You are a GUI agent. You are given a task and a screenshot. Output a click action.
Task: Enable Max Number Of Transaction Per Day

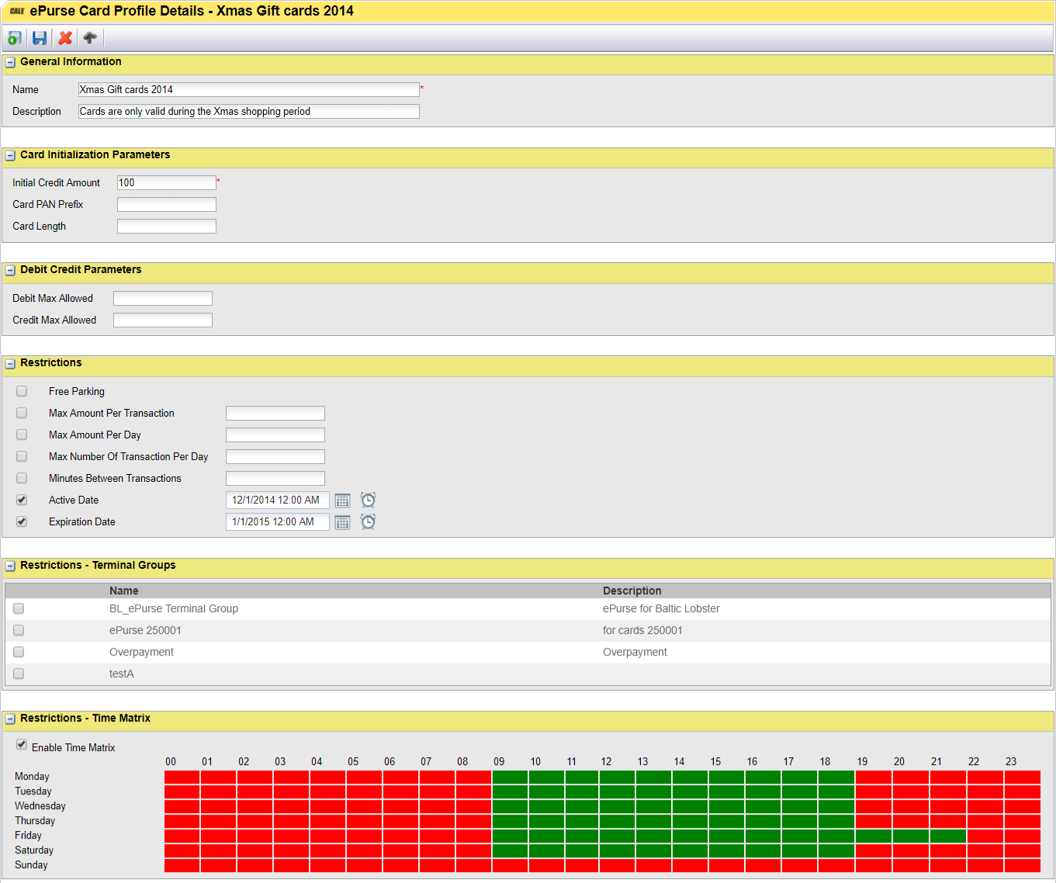click(22, 456)
